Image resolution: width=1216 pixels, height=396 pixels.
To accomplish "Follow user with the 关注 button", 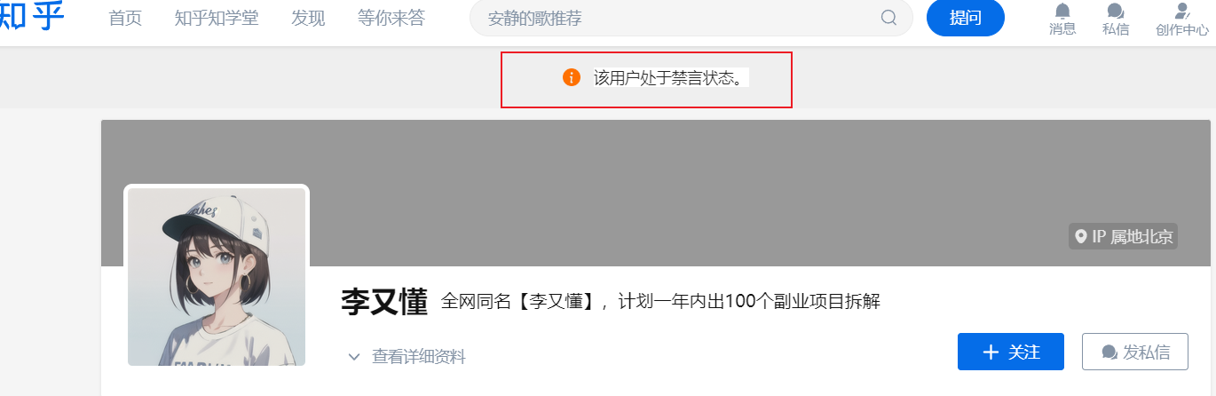I will coord(1011,352).
